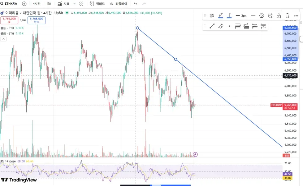
Task: Start the 리플레이 bar replay mode
Action: [x=118, y=4]
